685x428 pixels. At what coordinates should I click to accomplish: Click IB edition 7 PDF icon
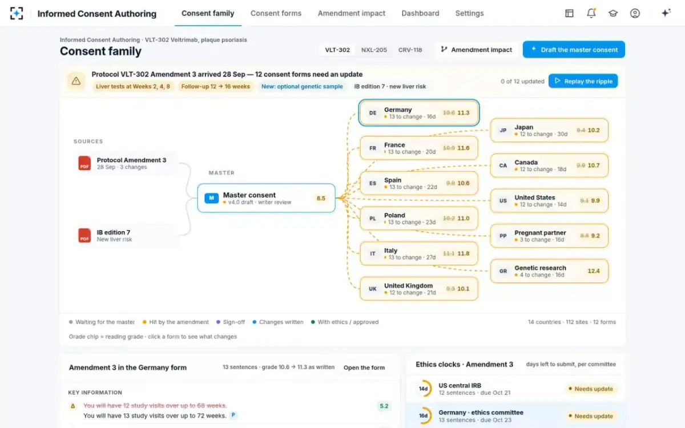tap(84, 236)
